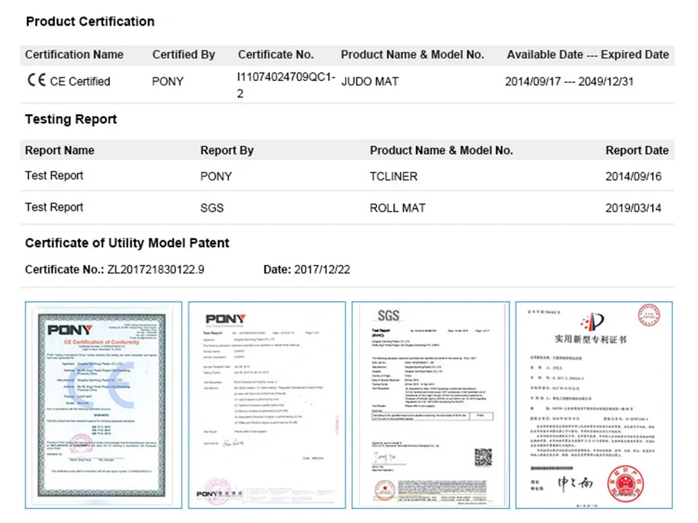Click the CE Certified entry text
The width and height of the screenshot is (698, 523).
pyautogui.click(x=80, y=82)
